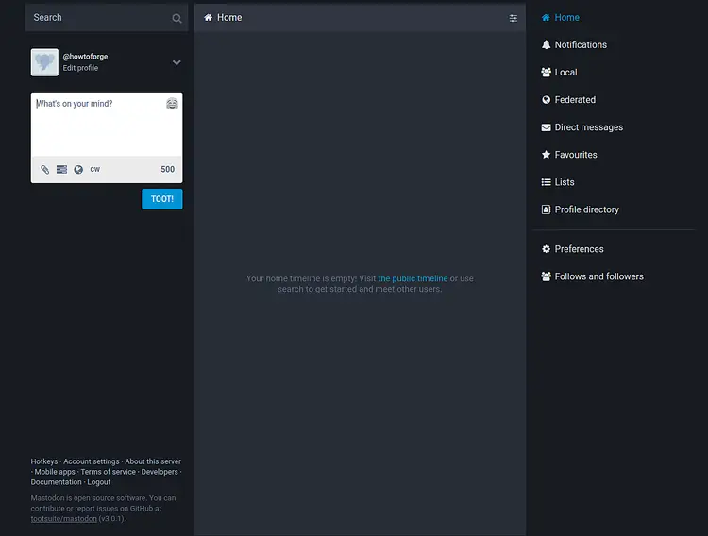Open post privacy globe dropdown

[x=78, y=170]
